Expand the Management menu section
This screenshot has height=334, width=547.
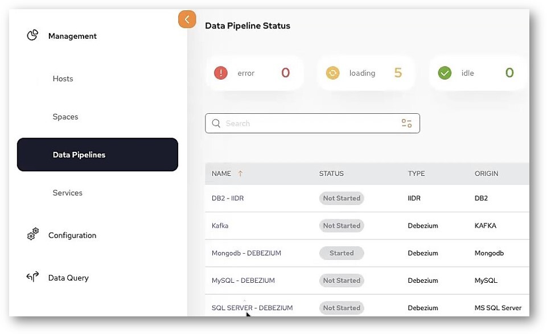(72, 36)
